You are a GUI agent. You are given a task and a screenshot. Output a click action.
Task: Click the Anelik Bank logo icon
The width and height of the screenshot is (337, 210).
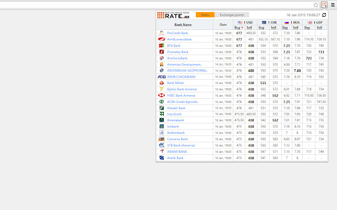coord(162,157)
